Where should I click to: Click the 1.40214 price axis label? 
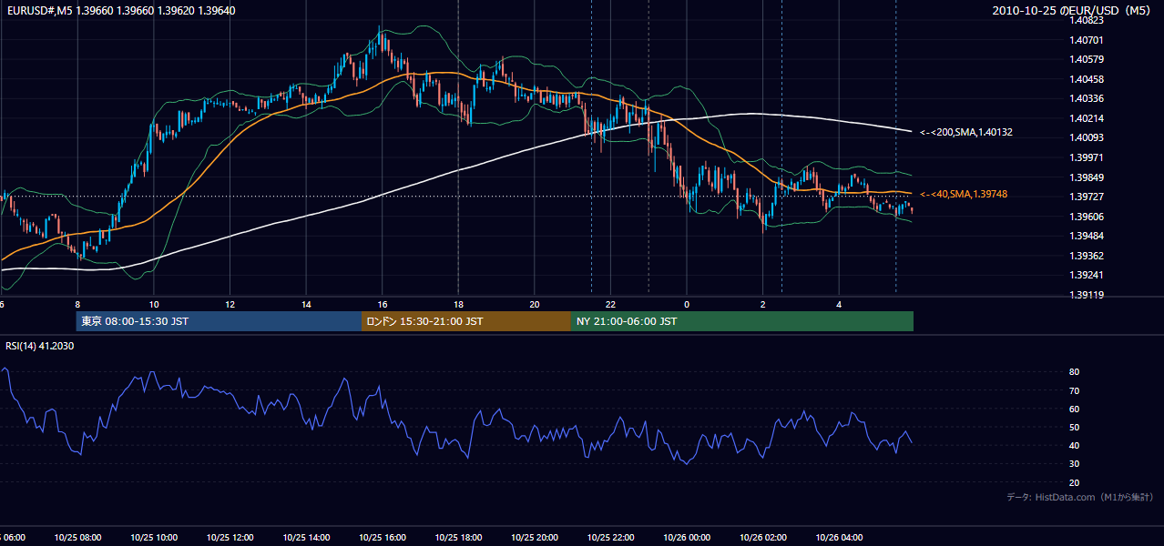[1087, 118]
